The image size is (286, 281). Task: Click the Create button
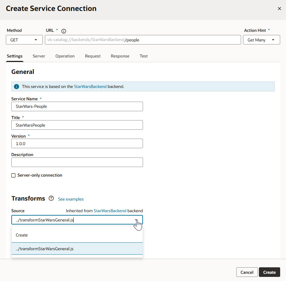pyautogui.click(x=269, y=272)
